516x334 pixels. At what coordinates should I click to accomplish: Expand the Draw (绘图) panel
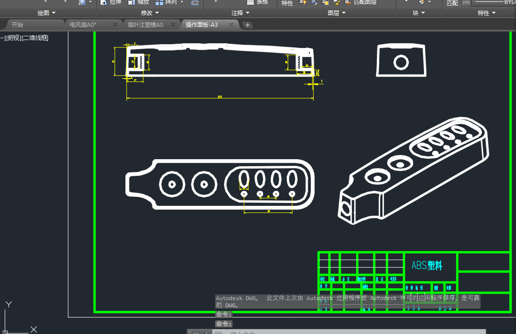pos(46,13)
